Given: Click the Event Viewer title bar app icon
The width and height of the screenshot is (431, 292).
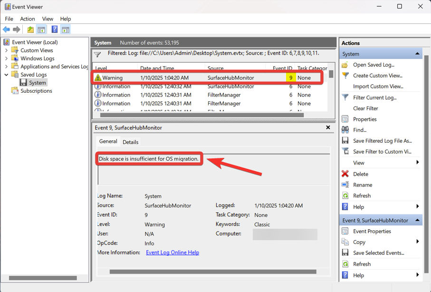Looking at the screenshot, I should pyautogui.click(x=8, y=7).
